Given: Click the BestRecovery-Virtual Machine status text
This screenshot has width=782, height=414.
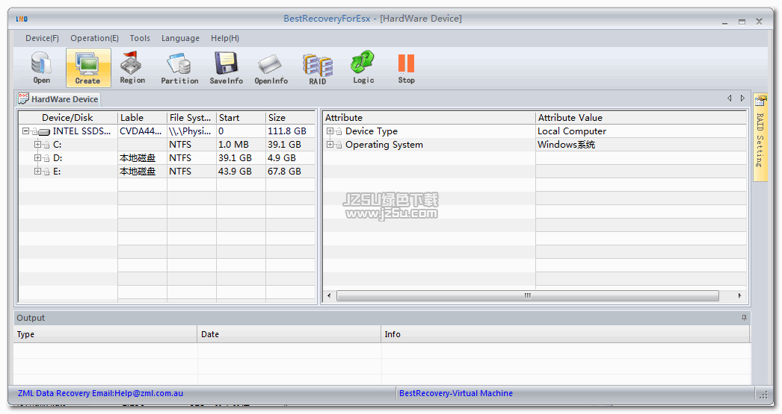Looking at the screenshot, I should pos(456,393).
